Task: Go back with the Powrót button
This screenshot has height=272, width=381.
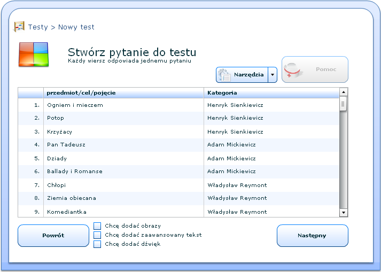Action: coord(53,236)
